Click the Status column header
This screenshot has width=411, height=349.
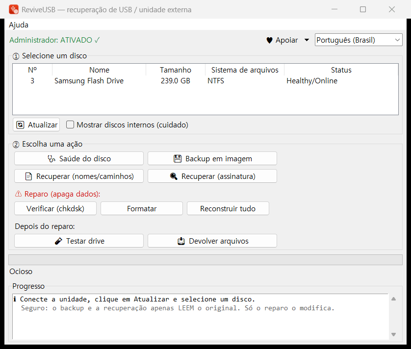click(x=341, y=70)
